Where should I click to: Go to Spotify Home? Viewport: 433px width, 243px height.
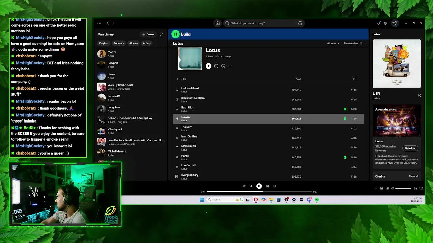click(x=218, y=23)
